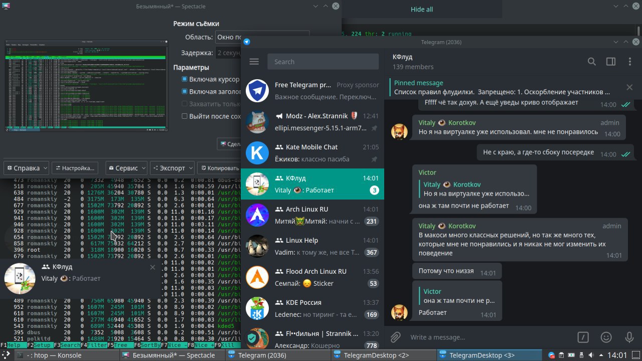This screenshot has height=361, width=642.
Task: Open the Экспорт dropdown in Spectacle
Action: tap(172, 168)
